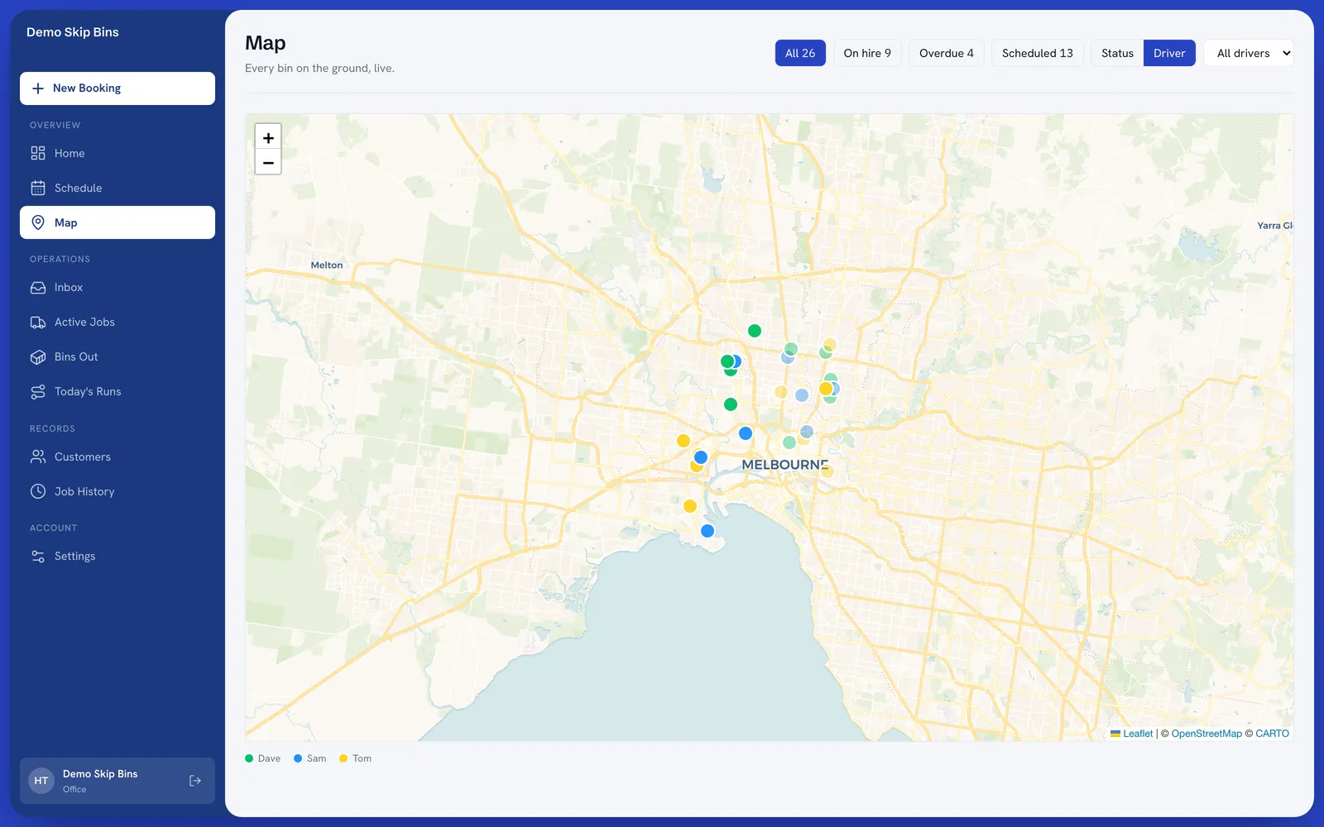
Task: Filter map by Overdue 4
Action: (947, 53)
